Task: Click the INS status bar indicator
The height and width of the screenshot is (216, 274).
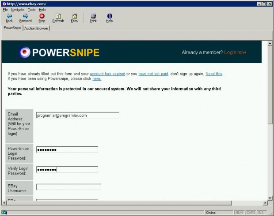Action: [261, 212]
